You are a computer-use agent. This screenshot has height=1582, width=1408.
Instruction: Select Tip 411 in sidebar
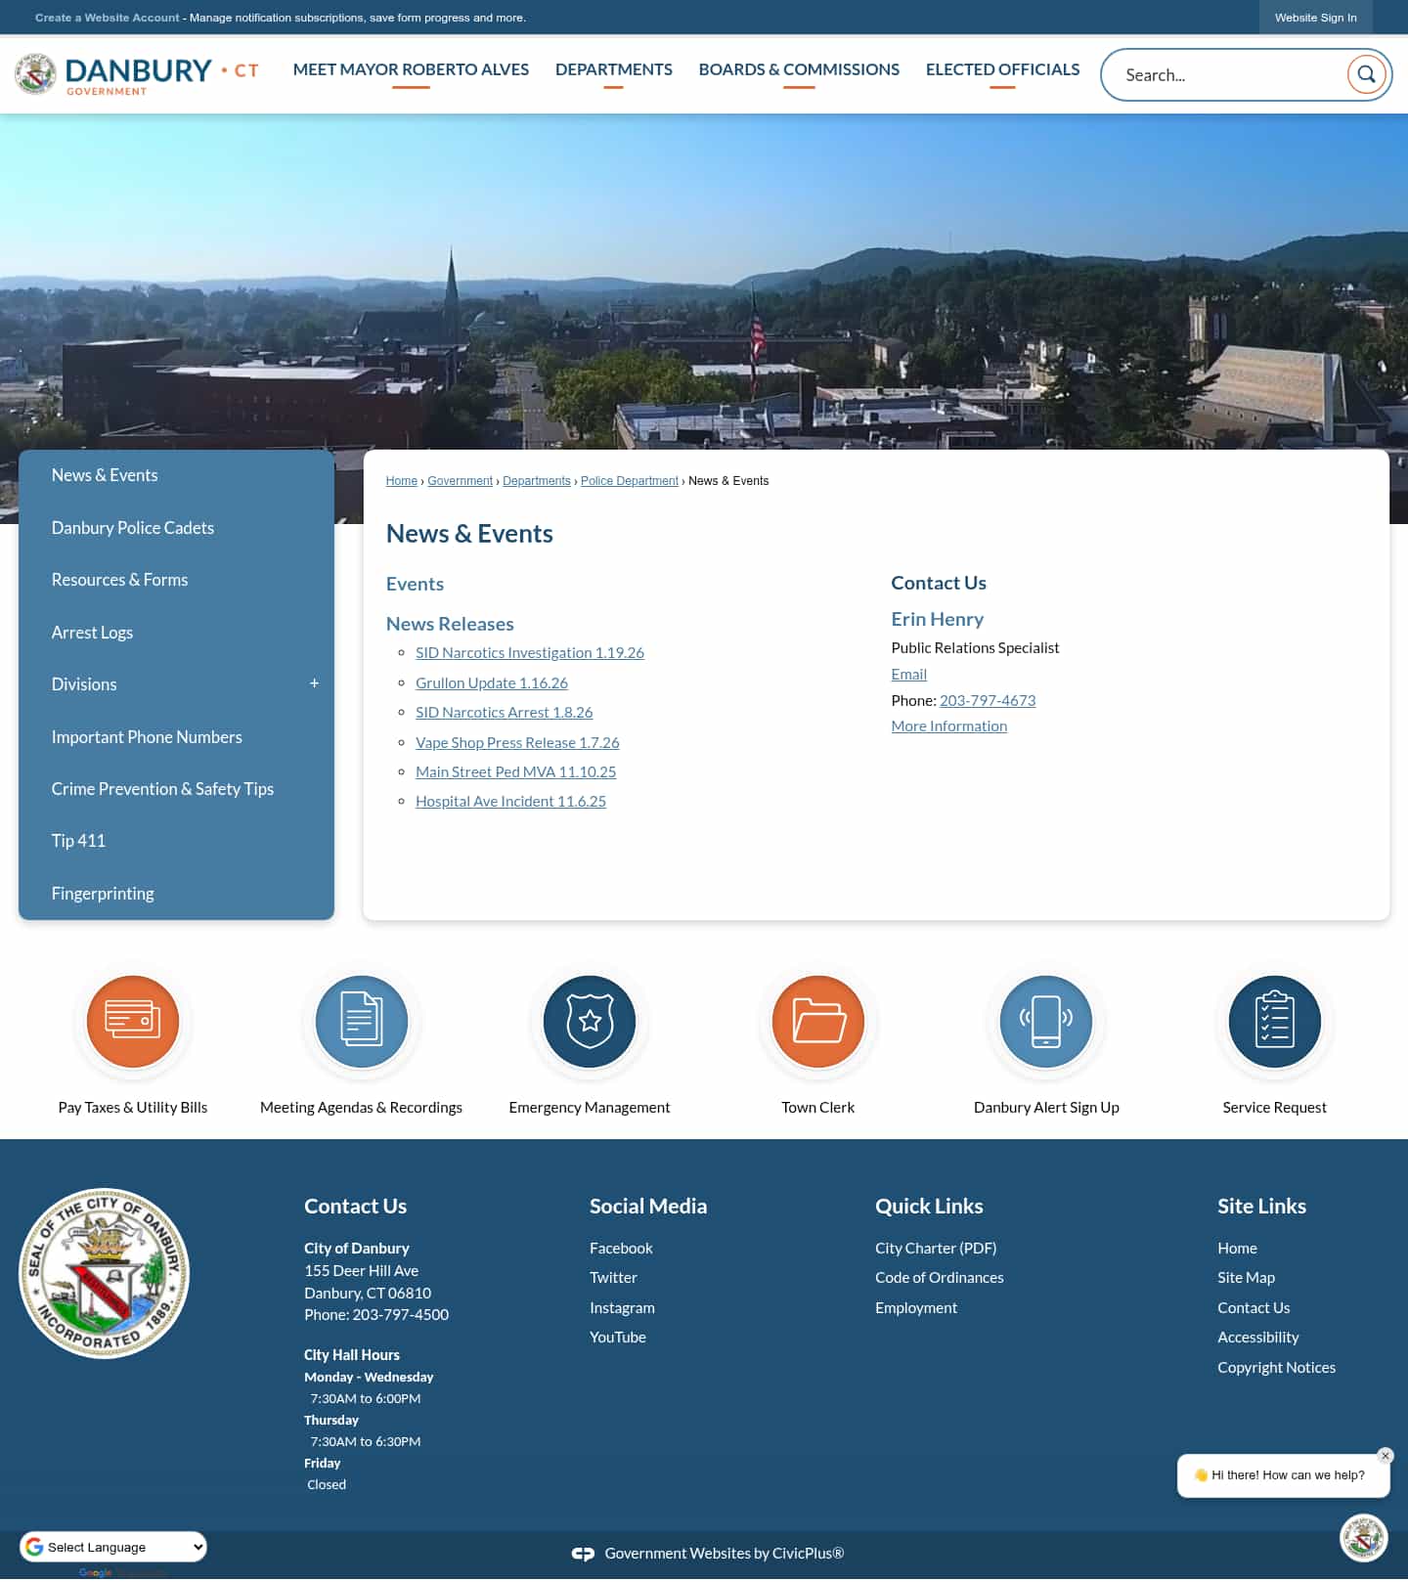coord(78,841)
